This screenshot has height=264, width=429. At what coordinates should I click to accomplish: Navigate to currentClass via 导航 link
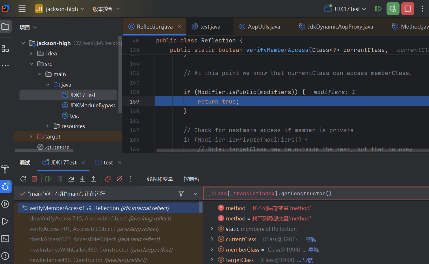(x=311, y=239)
